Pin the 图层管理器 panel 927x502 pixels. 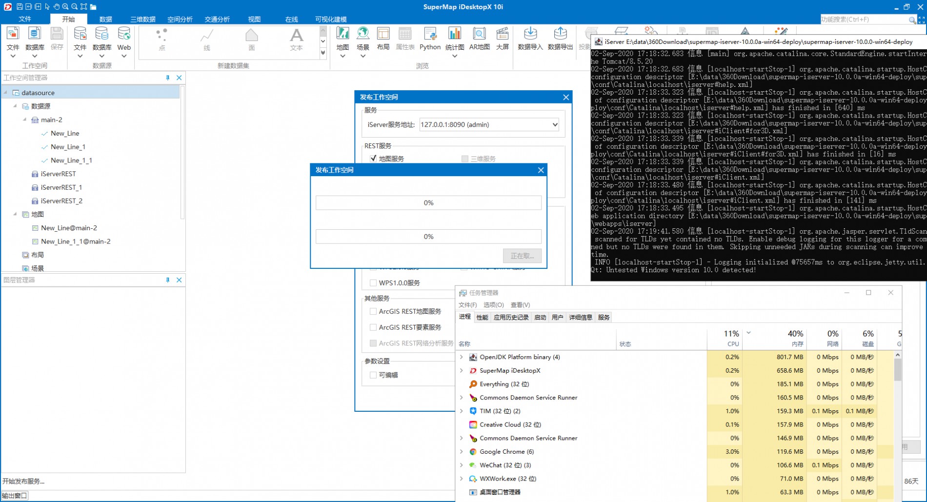click(x=168, y=280)
